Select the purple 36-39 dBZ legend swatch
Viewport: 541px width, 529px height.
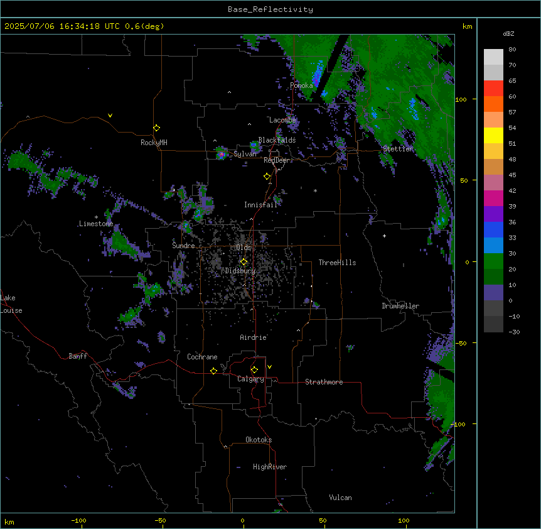[x=493, y=214]
